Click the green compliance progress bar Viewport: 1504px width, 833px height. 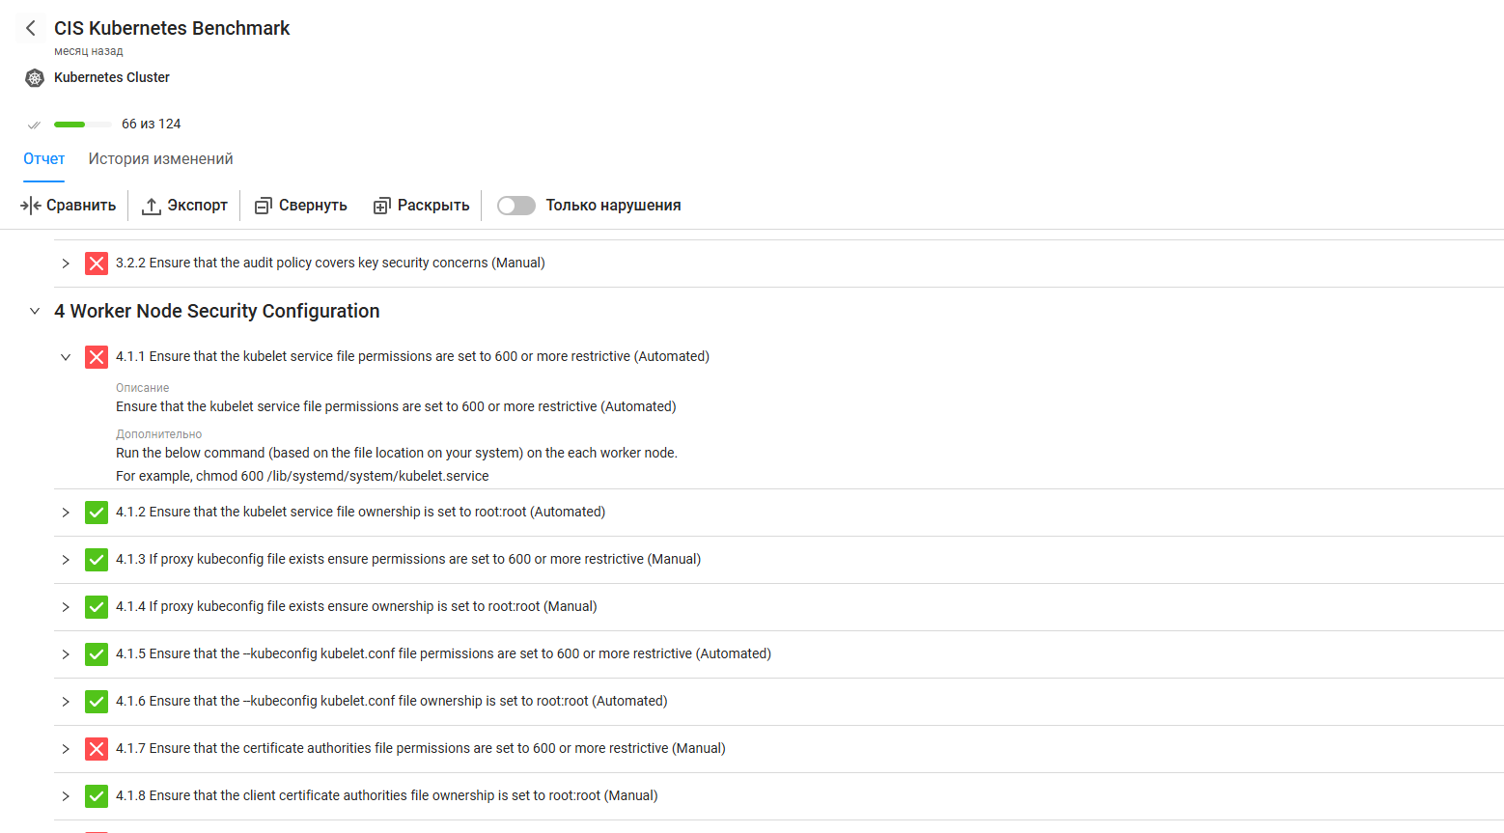click(x=82, y=125)
